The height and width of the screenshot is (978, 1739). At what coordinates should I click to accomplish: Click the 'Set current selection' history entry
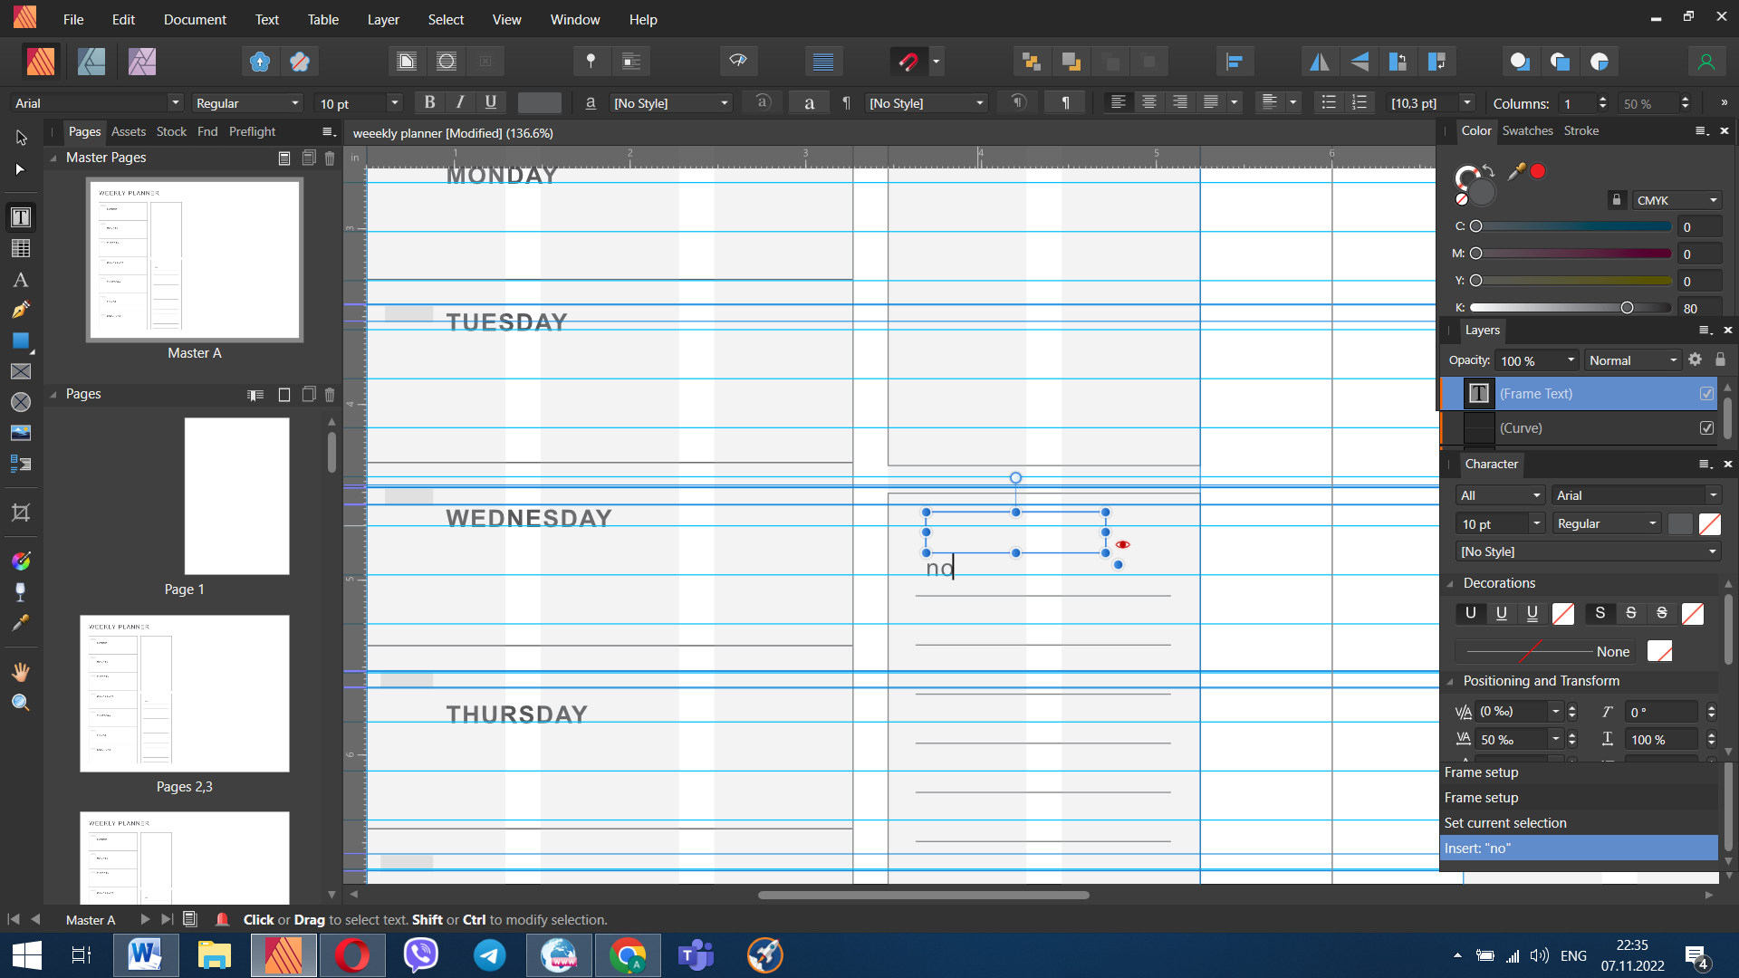coord(1504,823)
